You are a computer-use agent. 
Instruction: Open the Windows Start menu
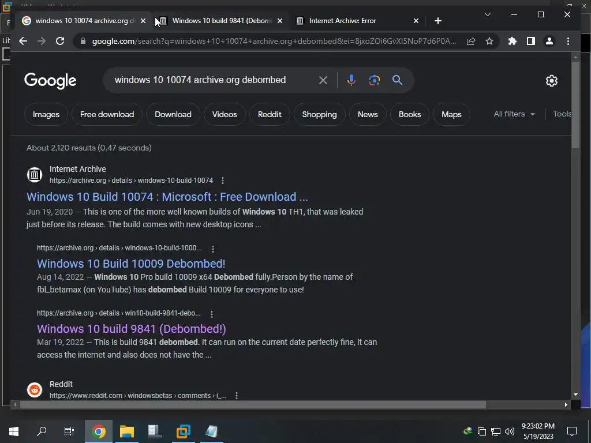pos(14,431)
